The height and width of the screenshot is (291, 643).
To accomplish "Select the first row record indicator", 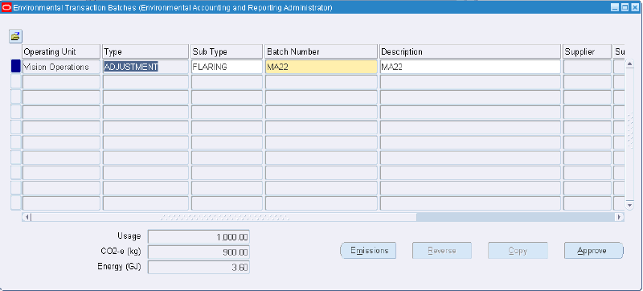I will 15,67.
